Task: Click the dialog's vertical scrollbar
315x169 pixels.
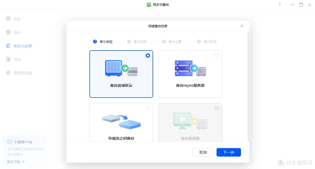Action: point(248,86)
